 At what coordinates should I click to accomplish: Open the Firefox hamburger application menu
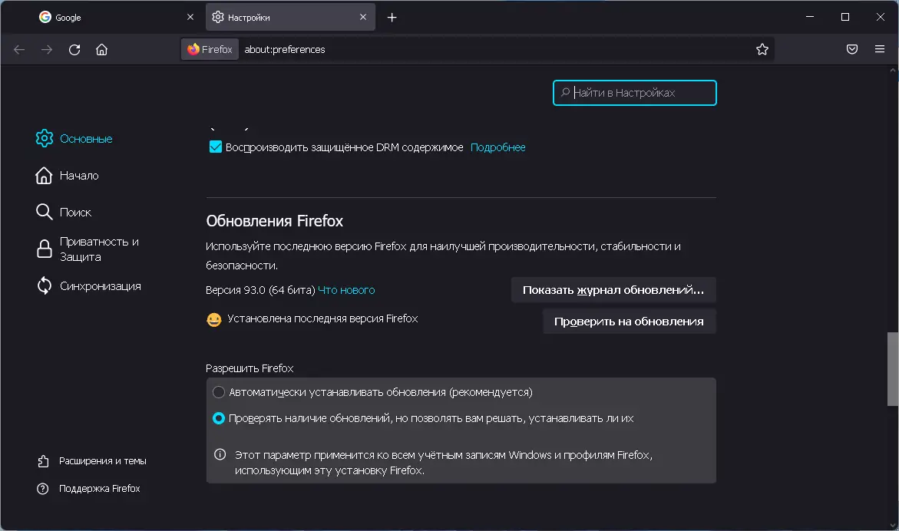880,50
